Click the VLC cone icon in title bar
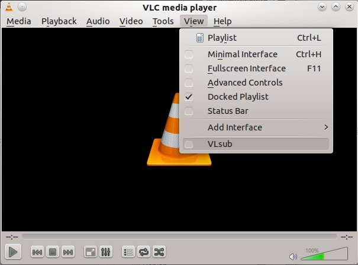This screenshot has width=358, height=265. coord(9,7)
